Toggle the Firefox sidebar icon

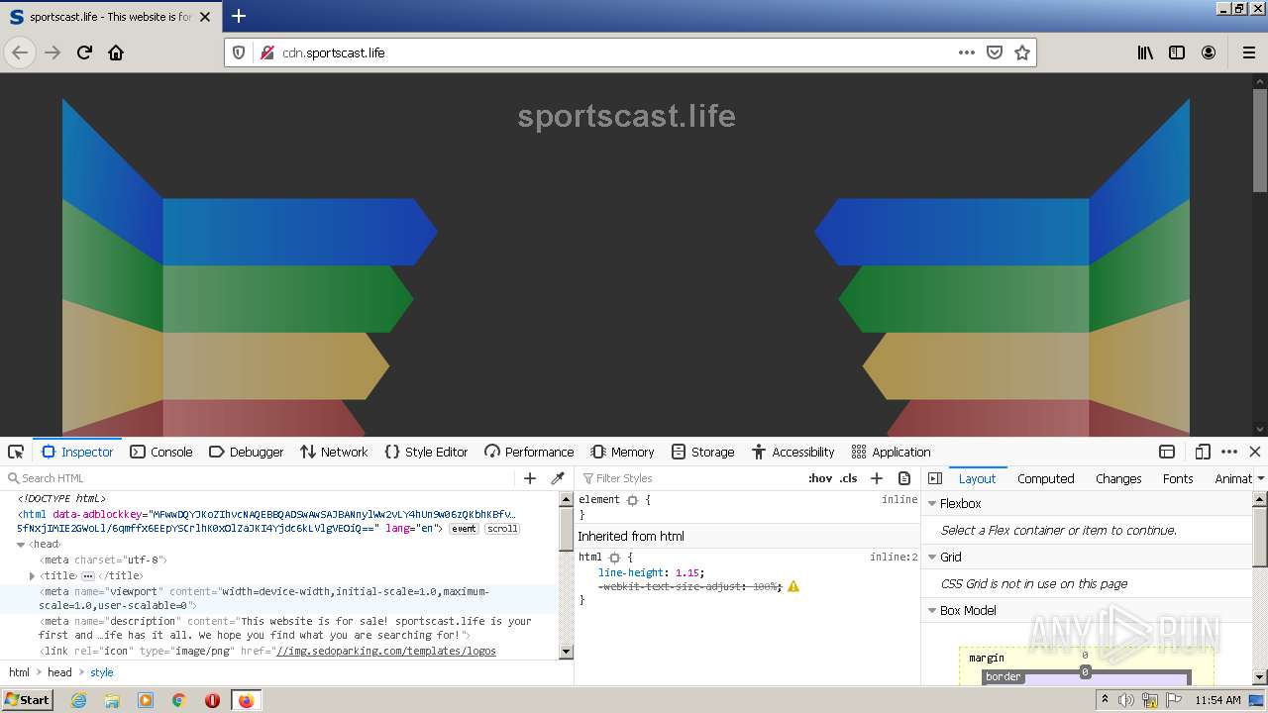[x=1177, y=52]
